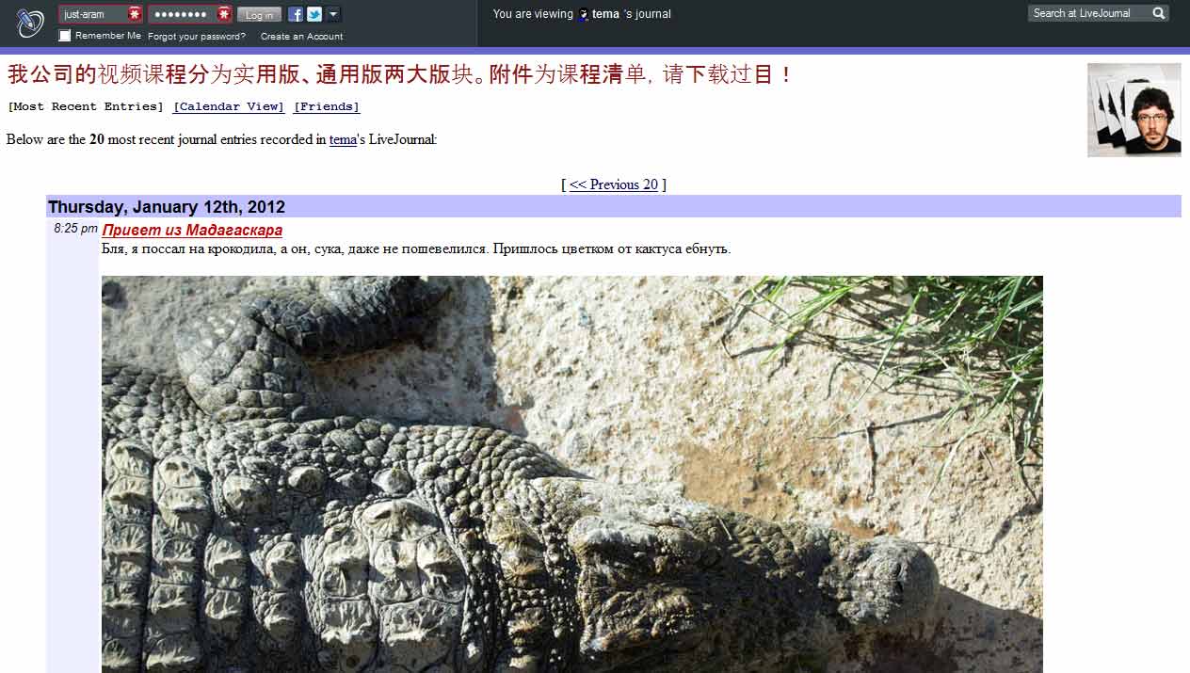Click tema's userpic portrait thumbnail
This screenshot has width=1190, height=673.
pos(1134,110)
